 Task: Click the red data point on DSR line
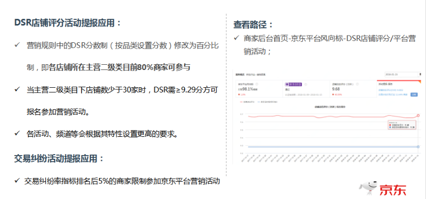(x=418, y=115)
